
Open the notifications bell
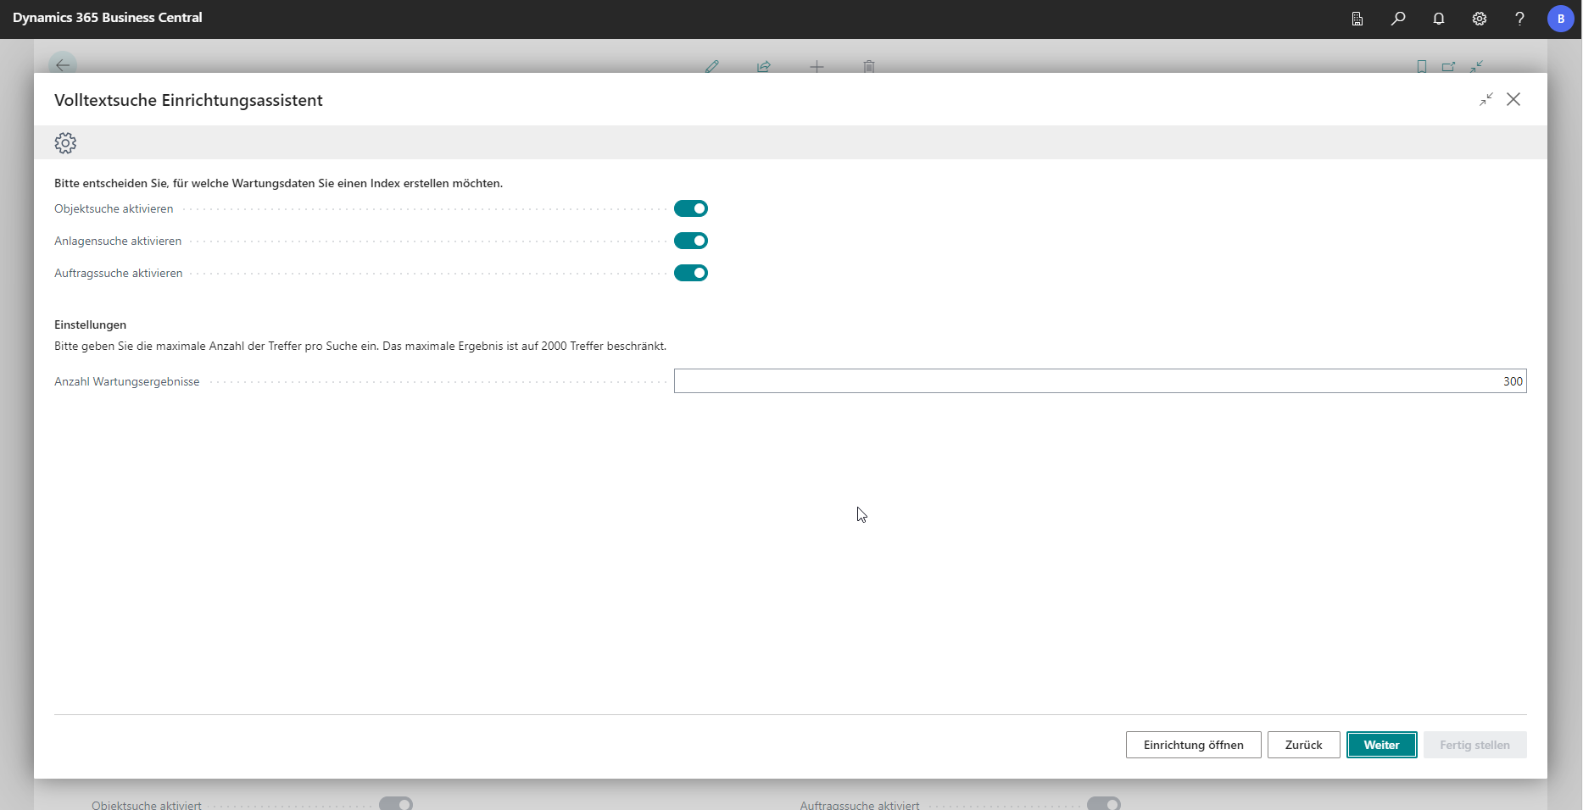(1439, 19)
